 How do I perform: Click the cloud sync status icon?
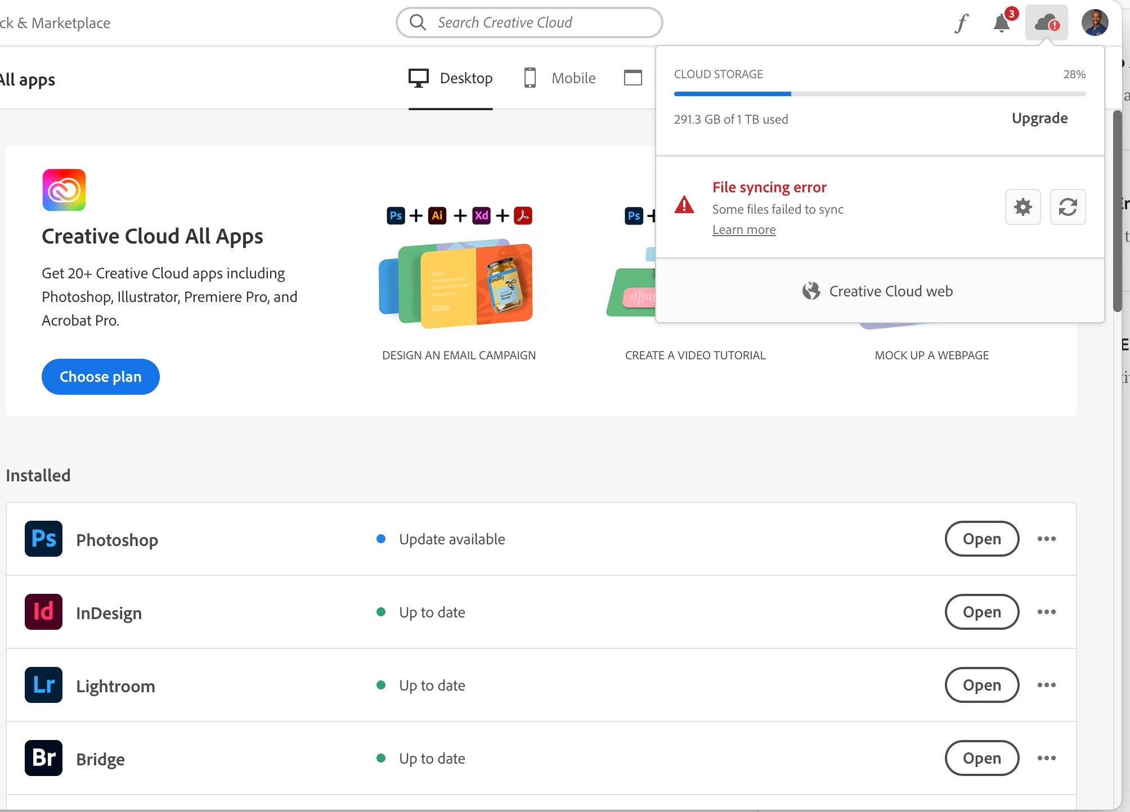pos(1046,23)
